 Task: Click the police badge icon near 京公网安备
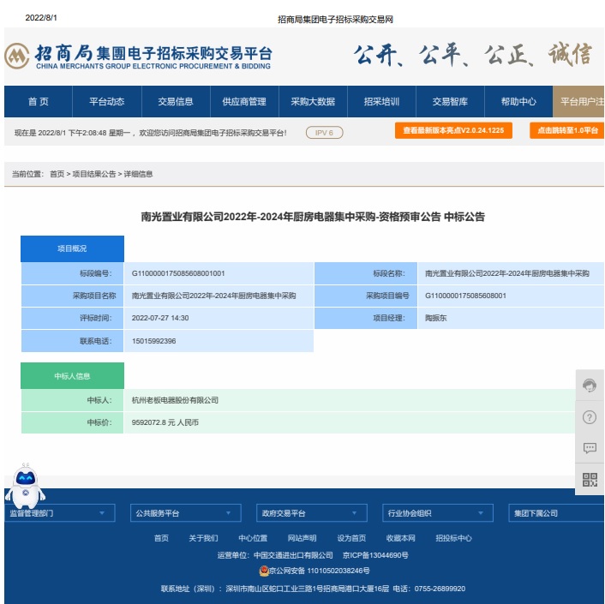click(264, 571)
